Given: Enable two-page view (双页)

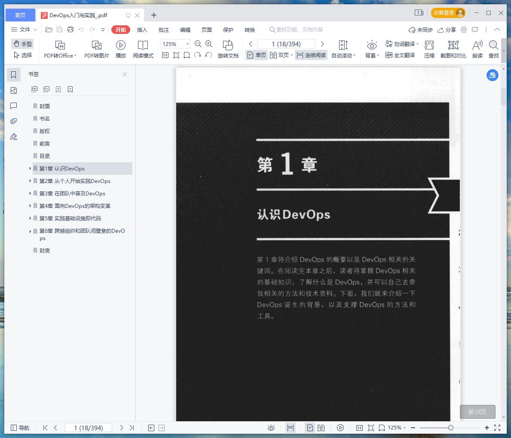Looking at the screenshot, I should [x=281, y=55].
